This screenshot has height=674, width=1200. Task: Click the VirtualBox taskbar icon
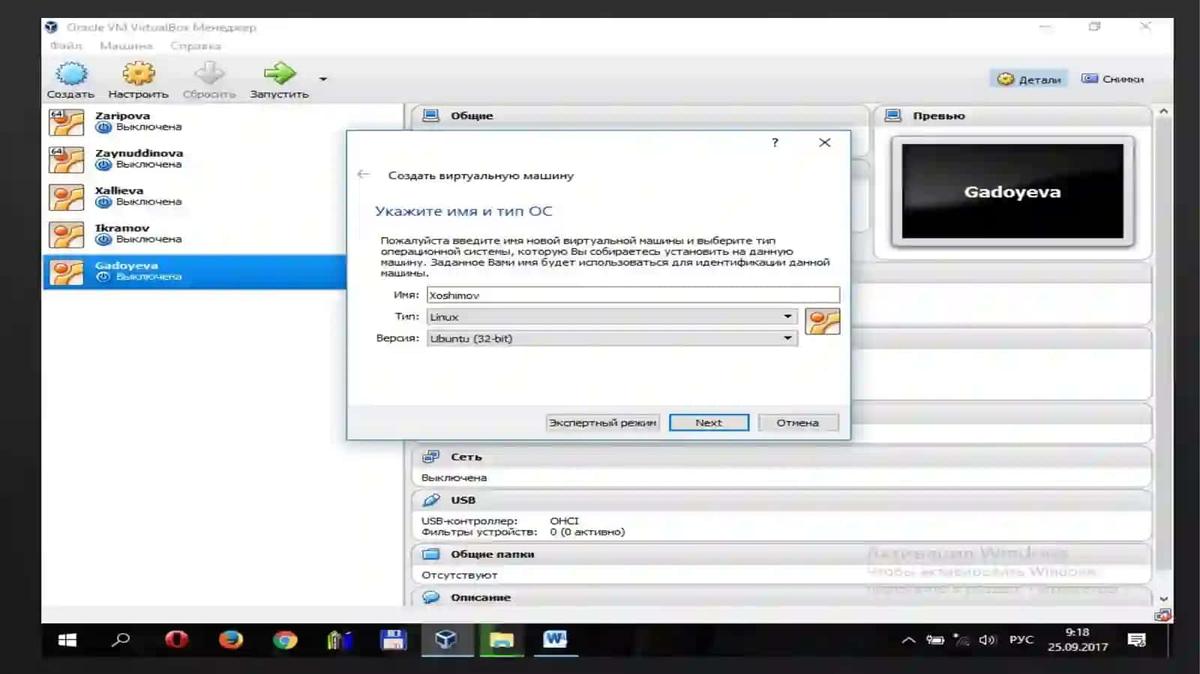(x=446, y=640)
